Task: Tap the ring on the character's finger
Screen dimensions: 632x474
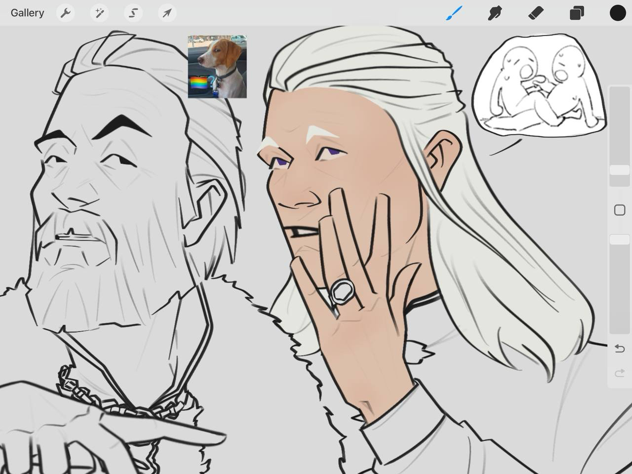Action: 342,291
